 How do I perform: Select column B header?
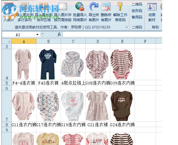point(48,41)
